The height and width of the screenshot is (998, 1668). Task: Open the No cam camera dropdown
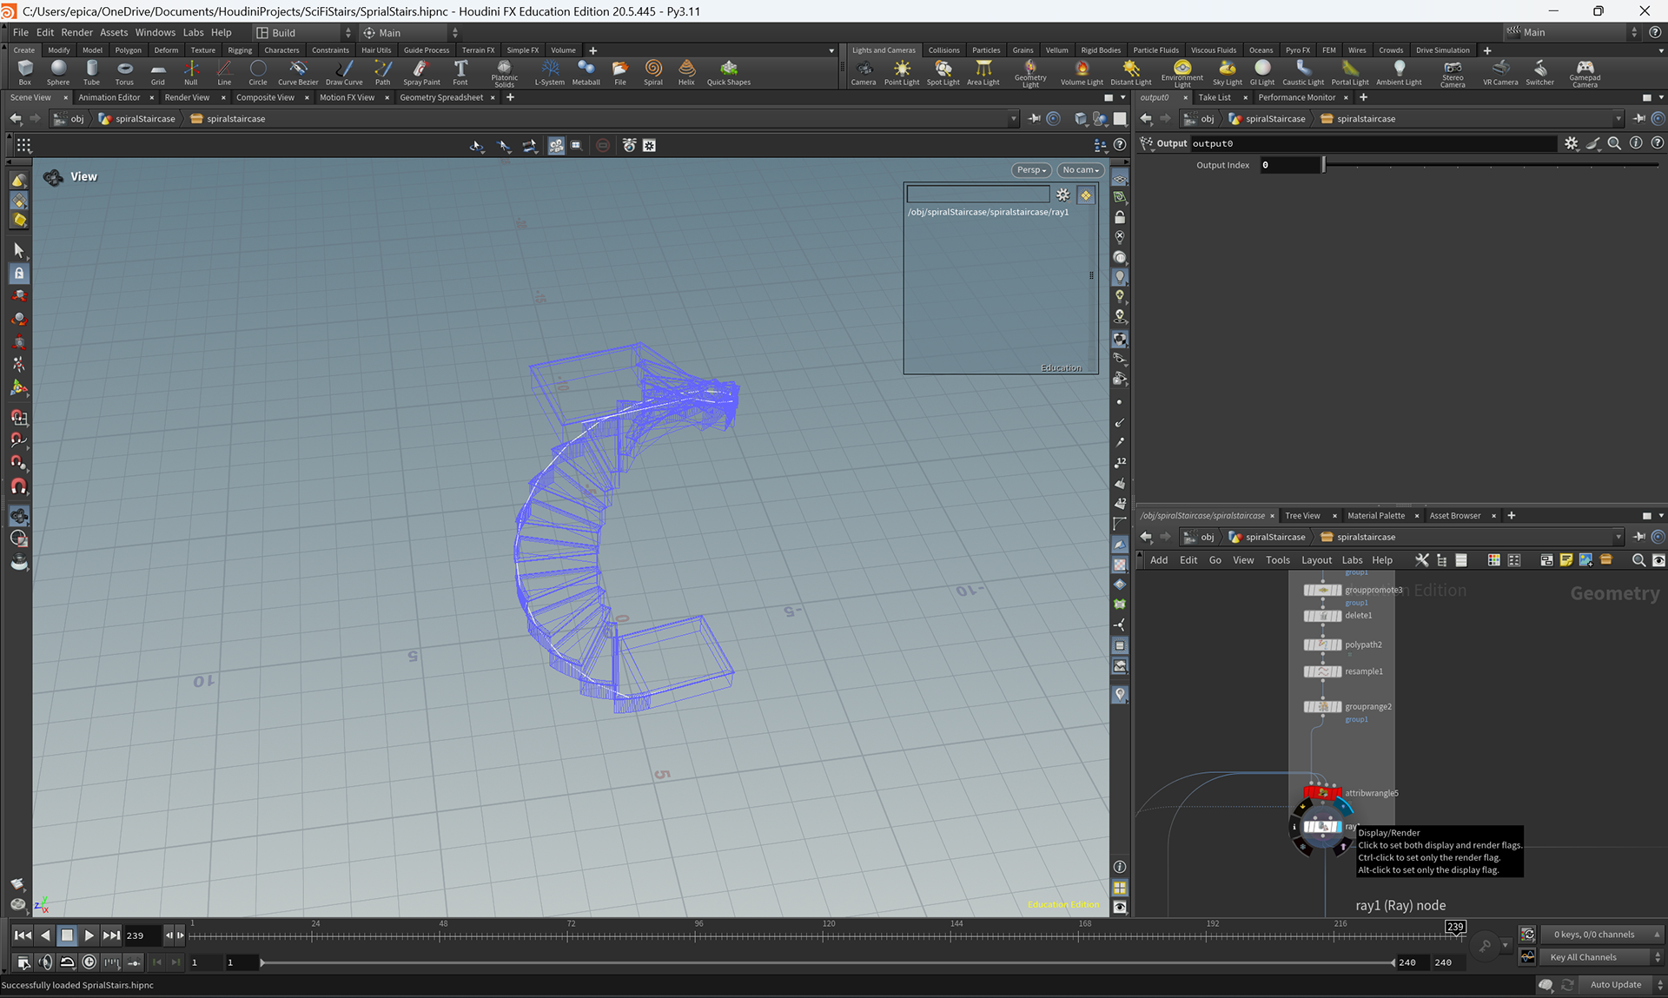[1081, 170]
